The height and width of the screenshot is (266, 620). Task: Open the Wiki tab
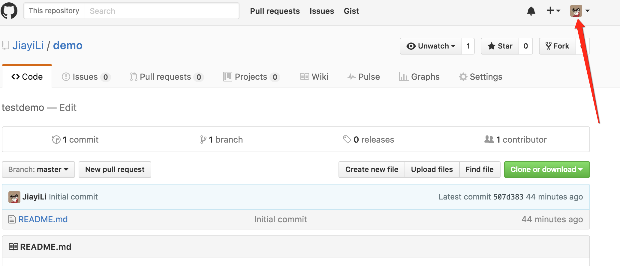pyautogui.click(x=314, y=77)
